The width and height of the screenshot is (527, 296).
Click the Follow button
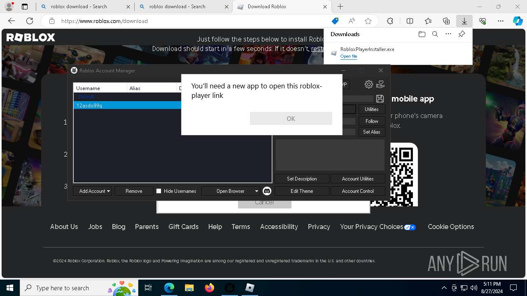pos(372,121)
